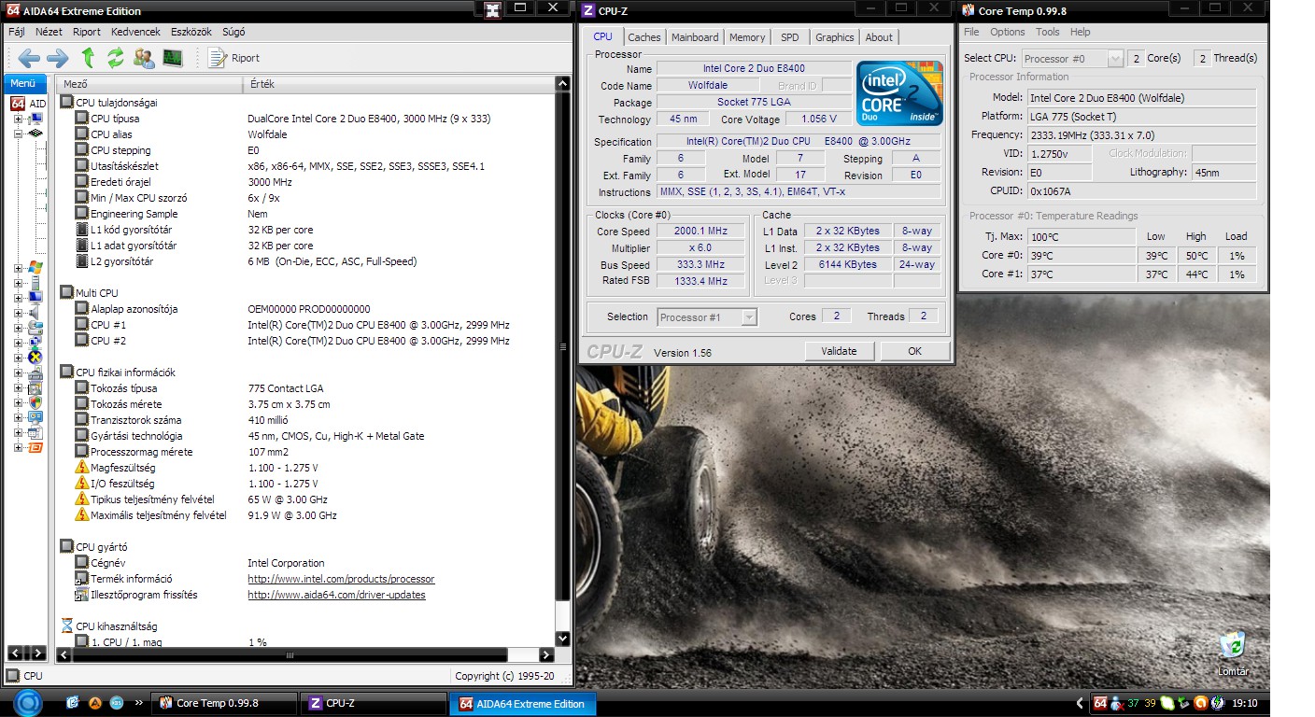Expand the Computer node in AIDA64 tree
This screenshot has width=1315, height=717.
(19, 119)
